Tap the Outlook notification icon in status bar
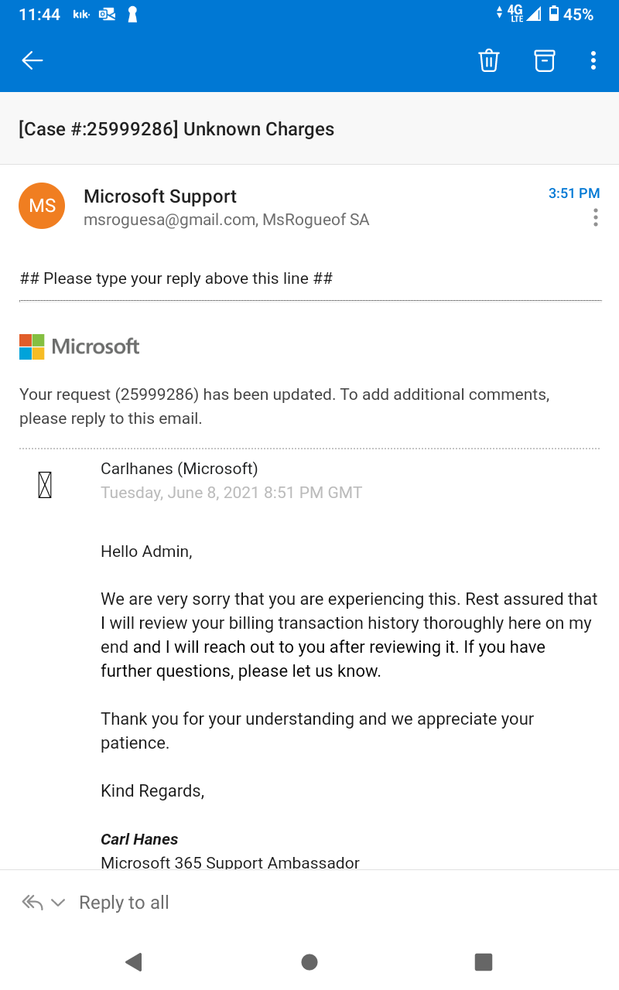This screenshot has height=990, width=619. (x=107, y=15)
